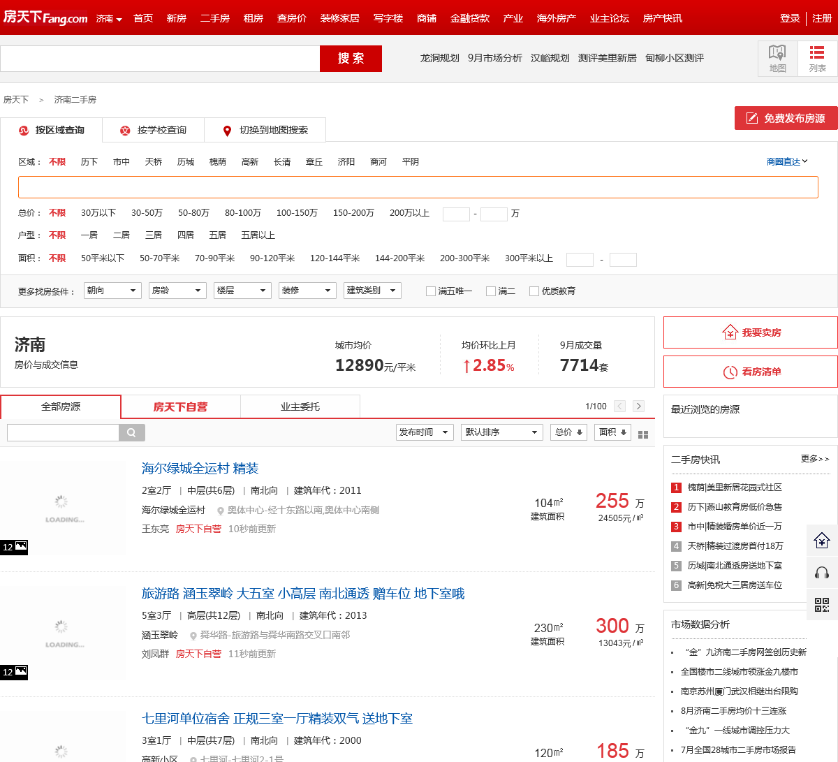
Task: Open floating customer service headset icon
Action: (x=822, y=573)
